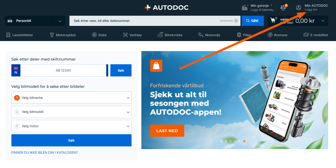Click the SØK button beside search bar
This screenshot has height=168, width=336.
[253, 21]
